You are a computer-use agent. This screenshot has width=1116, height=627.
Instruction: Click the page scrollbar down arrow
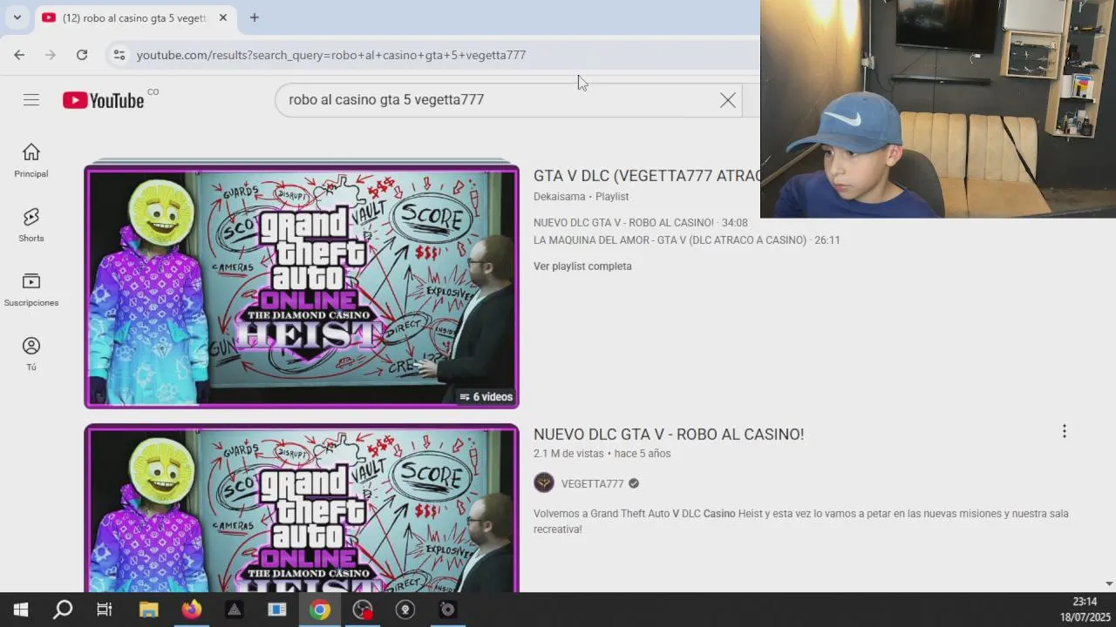pyautogui.click(x=1109, y=584)
